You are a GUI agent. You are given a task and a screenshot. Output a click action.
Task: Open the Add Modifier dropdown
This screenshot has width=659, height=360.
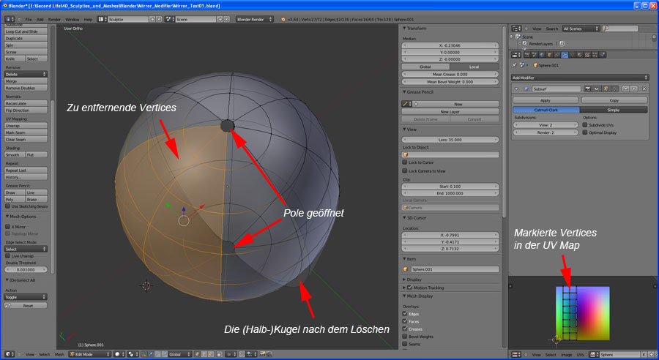coord(580,77)
